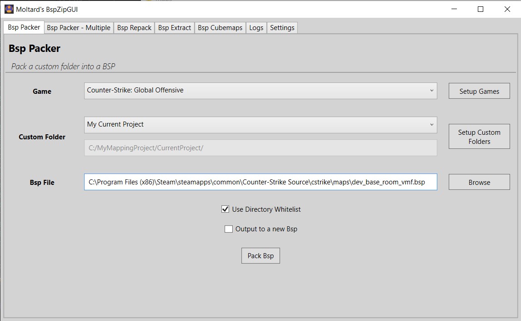
Task: Click the Setup Games button
Action: [x=479, y=91]
